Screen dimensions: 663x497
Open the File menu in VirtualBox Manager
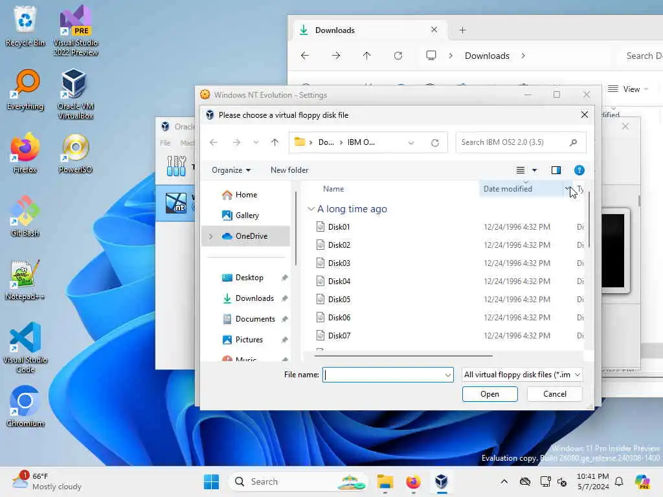[165, 143]
